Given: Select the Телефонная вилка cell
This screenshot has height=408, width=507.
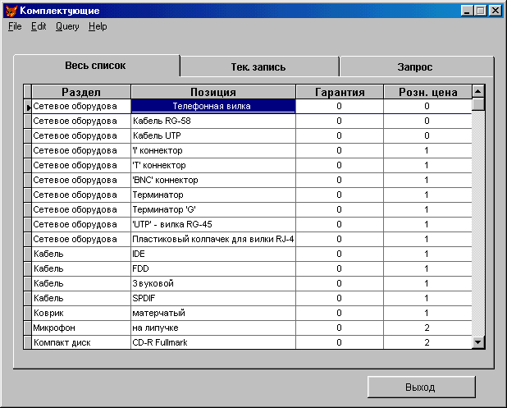Looking at the screenshot, I should [x=213, y=106].
